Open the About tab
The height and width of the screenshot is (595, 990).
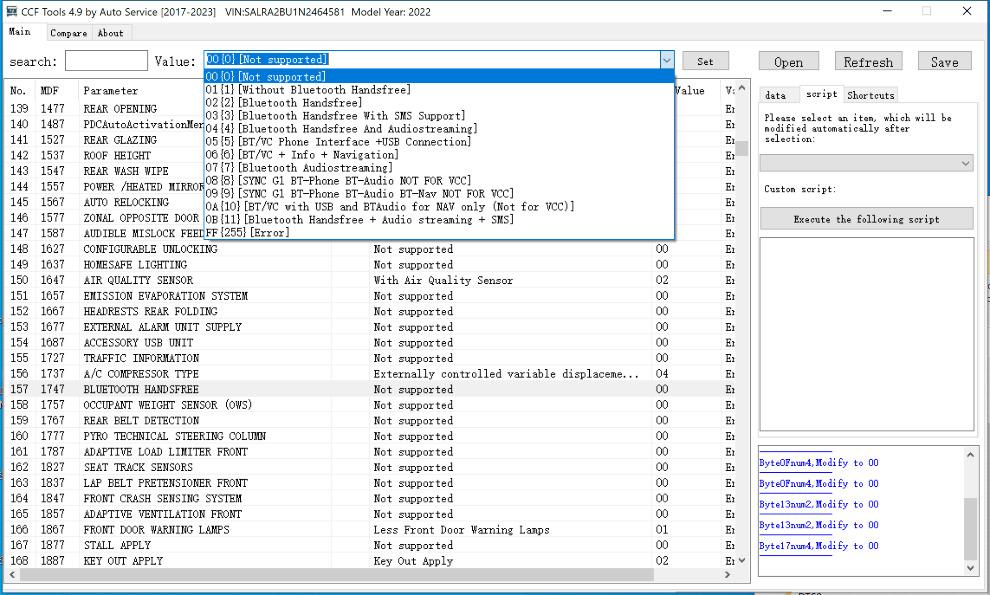(x=111, y=32)
